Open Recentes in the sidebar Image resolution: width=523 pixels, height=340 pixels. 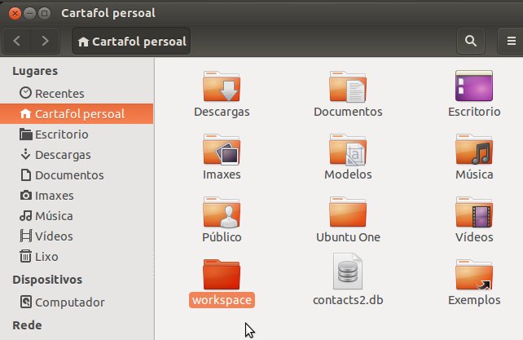pos(77,93)
